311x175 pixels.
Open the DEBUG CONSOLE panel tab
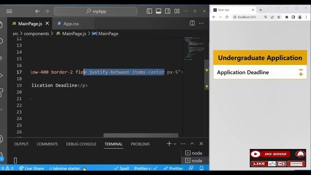[x=81, y=144]
